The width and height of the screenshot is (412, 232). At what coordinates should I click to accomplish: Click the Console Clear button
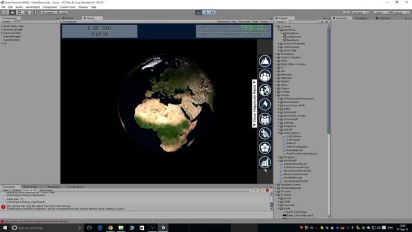pyautogui.click(x=5, y=190)
